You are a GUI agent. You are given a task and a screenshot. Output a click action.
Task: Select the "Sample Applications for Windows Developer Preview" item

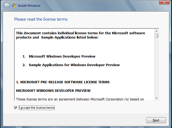[x=74, y=65]
